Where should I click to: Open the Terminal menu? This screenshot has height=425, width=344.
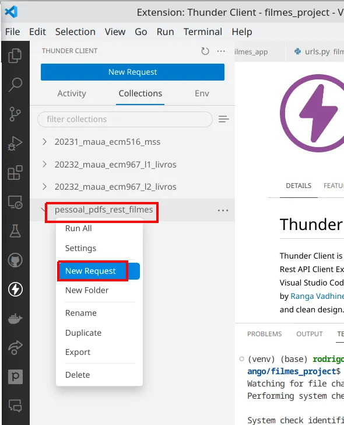click(x=203, y=32)
